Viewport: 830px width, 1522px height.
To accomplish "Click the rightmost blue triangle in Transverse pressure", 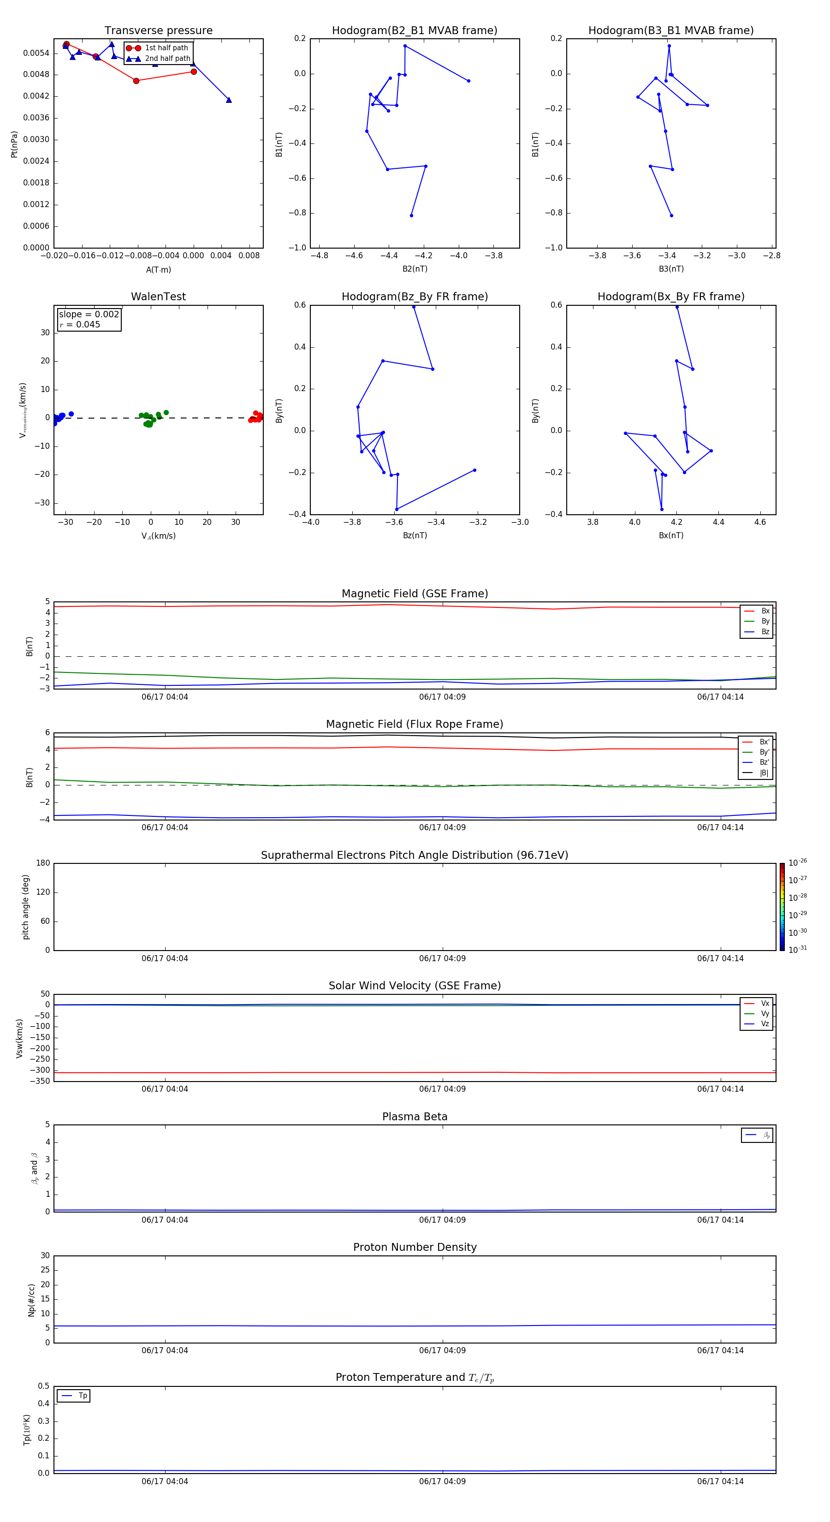I will 229,100.
